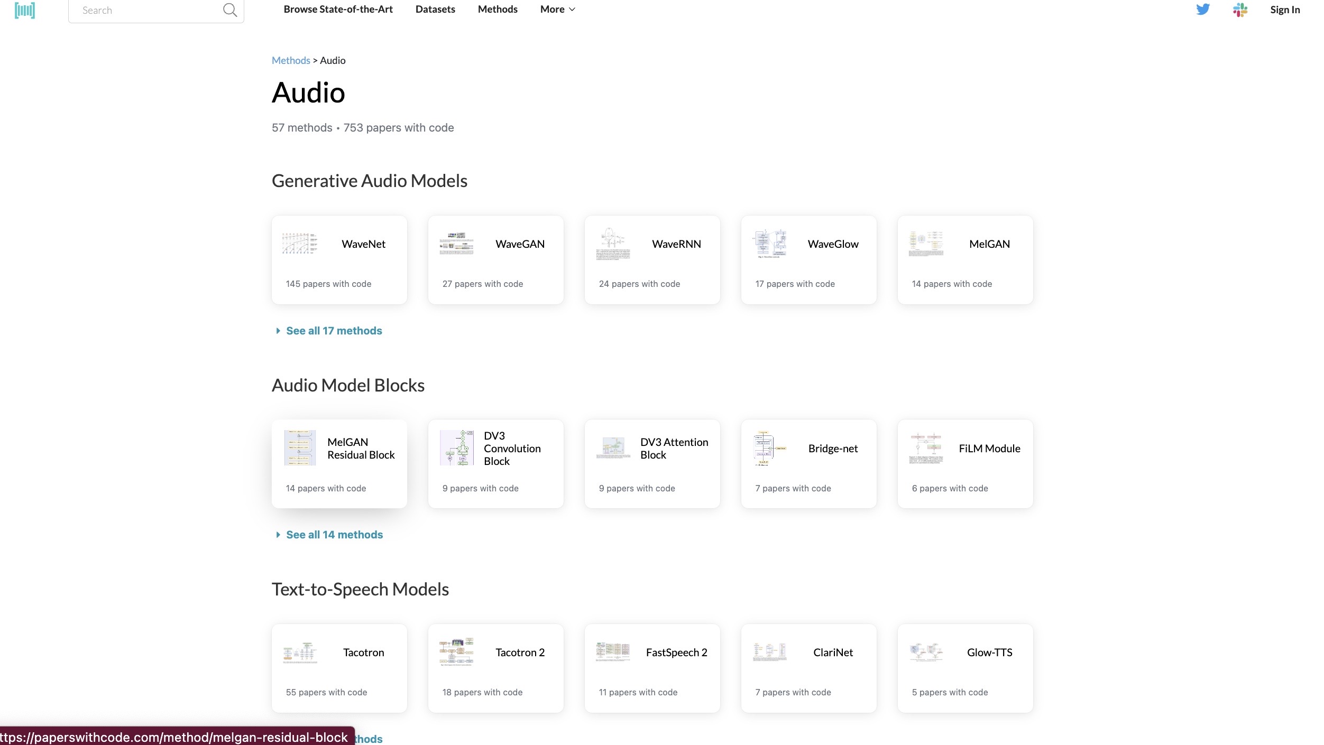Click the Methods breadcrumb link
This screenshot has height=745, width=1324.
pyautogui.click(x=291, y=60)
